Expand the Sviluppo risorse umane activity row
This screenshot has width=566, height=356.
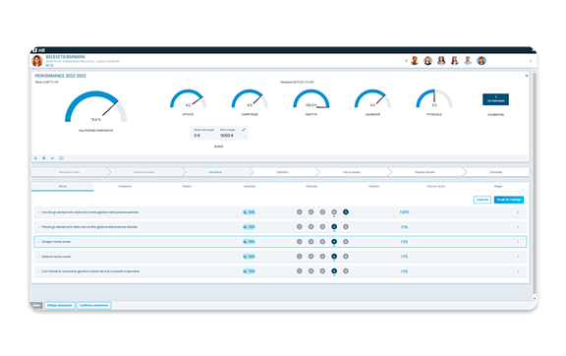coord(39,242)
